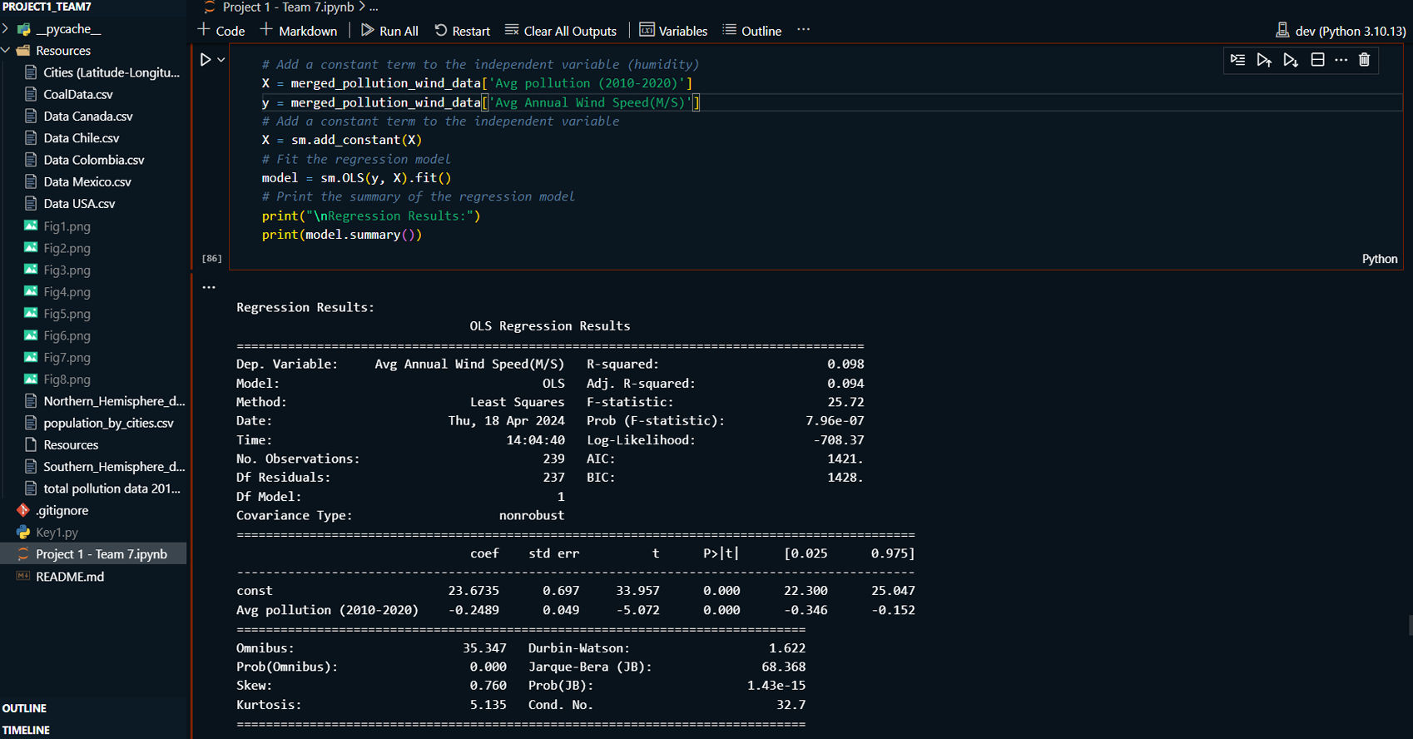
Task: Select the dev (Python 3.10.13) kernel picker
Action: [1341, 31]
